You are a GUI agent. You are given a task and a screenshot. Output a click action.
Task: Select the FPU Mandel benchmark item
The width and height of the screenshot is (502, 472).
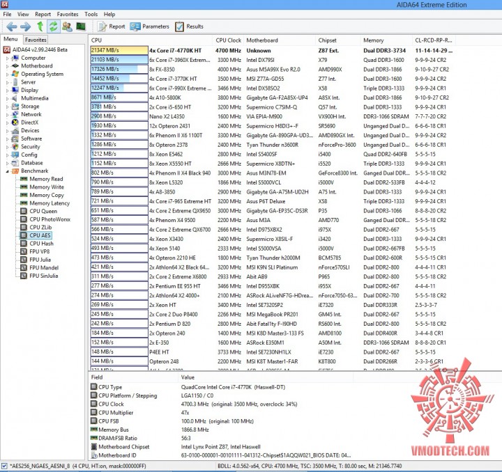click(44, 267)
